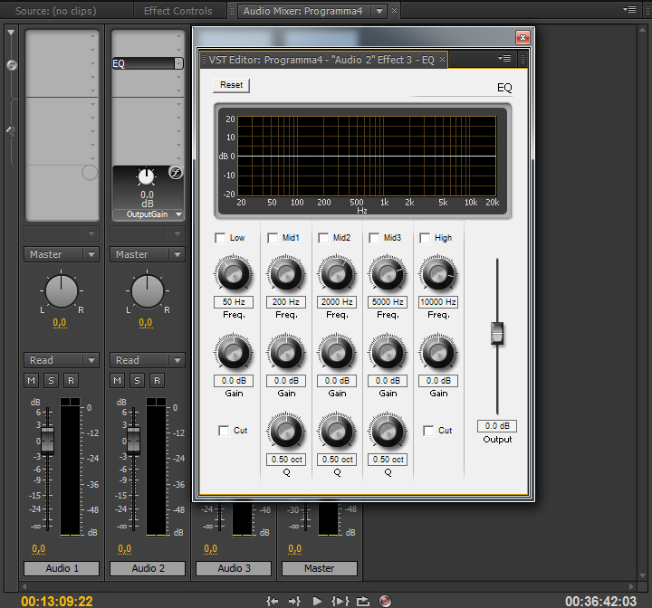
Task: Check the Cut box under Low band
Action: pos(224,431)
